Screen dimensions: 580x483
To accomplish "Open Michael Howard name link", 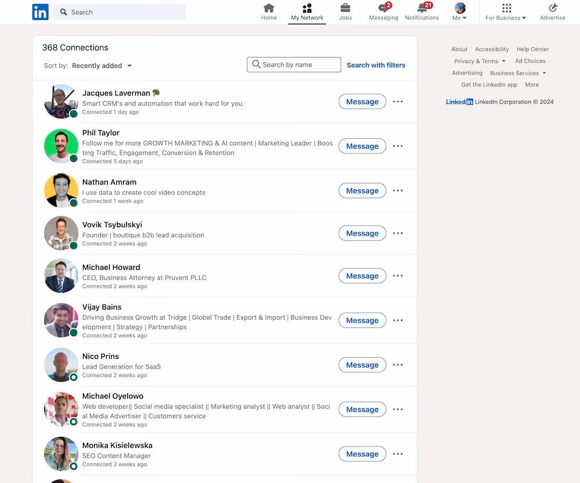I will pyautogui.click(x=111, y=267).
